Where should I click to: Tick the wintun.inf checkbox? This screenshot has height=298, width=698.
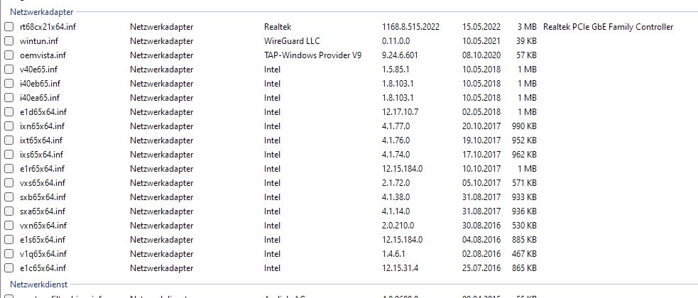9,41
